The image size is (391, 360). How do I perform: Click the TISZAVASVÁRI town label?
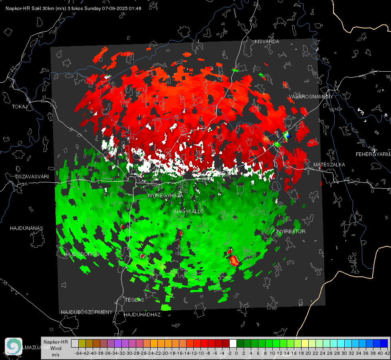(x=32, y=177)
